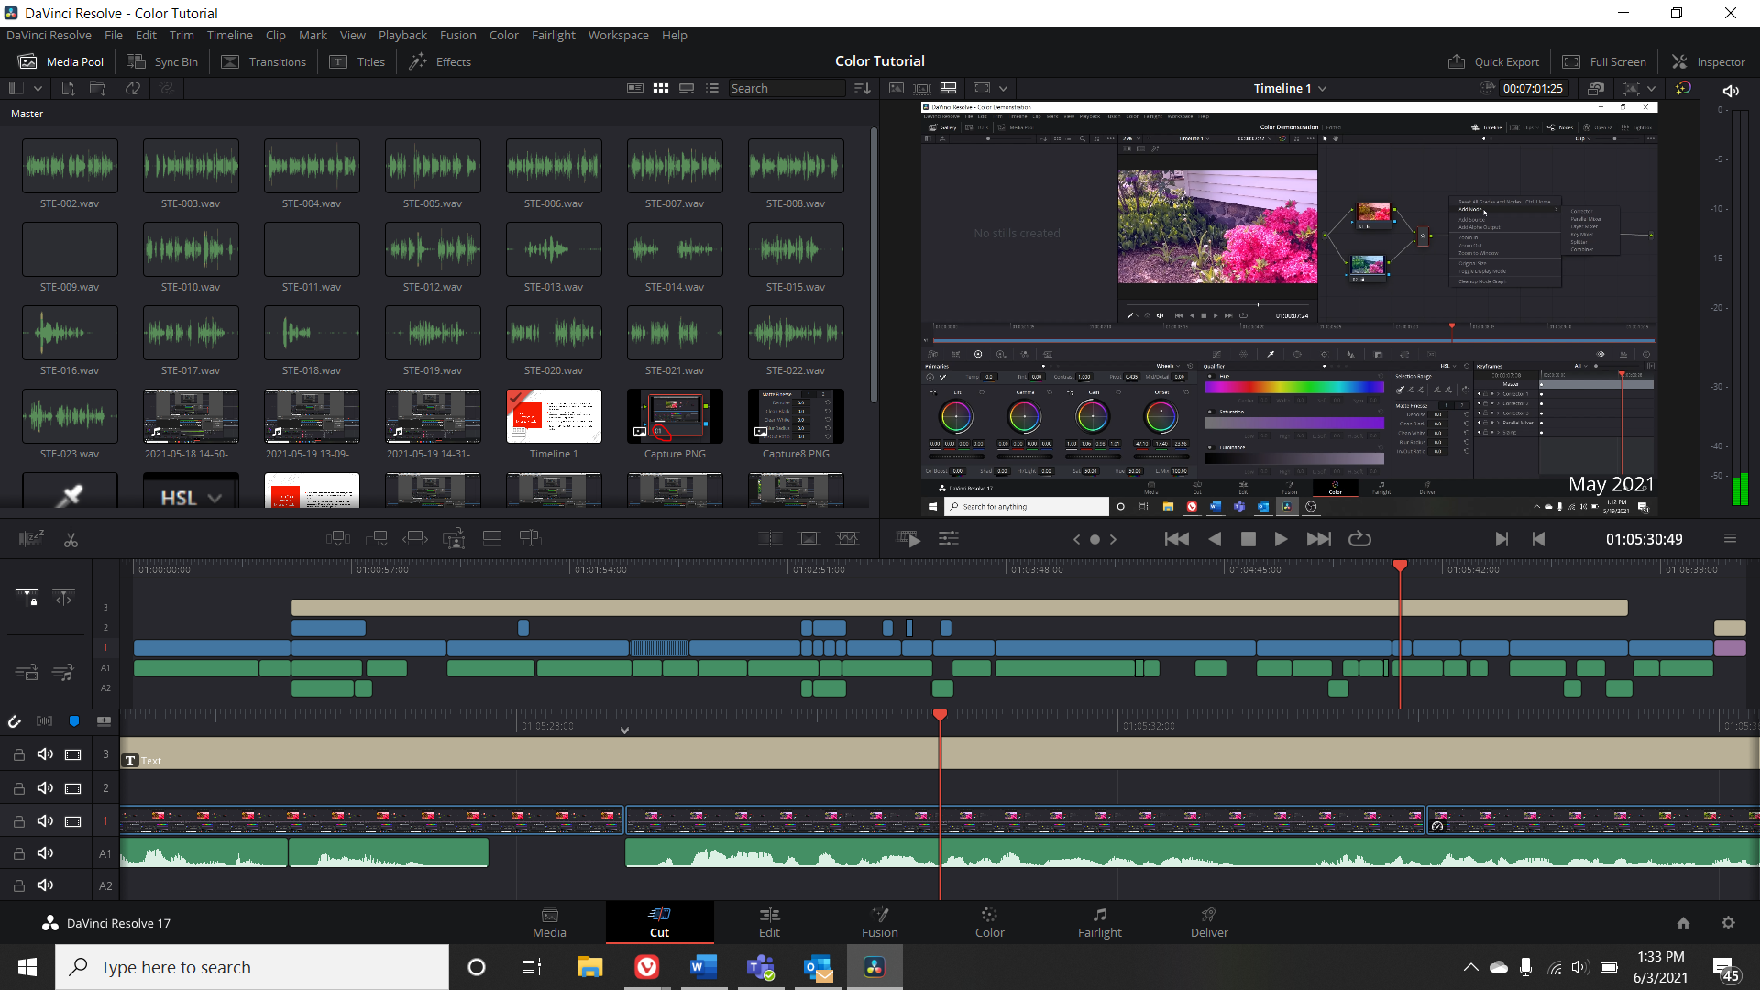The width and height of the screenshot is (1760, 990).
Task: Open the Color menu in menu bar
Action: (x=504, y=35)
